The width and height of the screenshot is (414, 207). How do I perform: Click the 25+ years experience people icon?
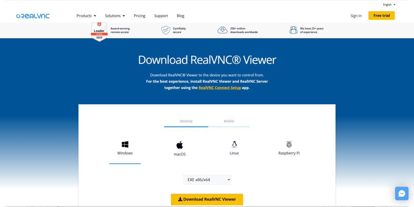(293, 30)
